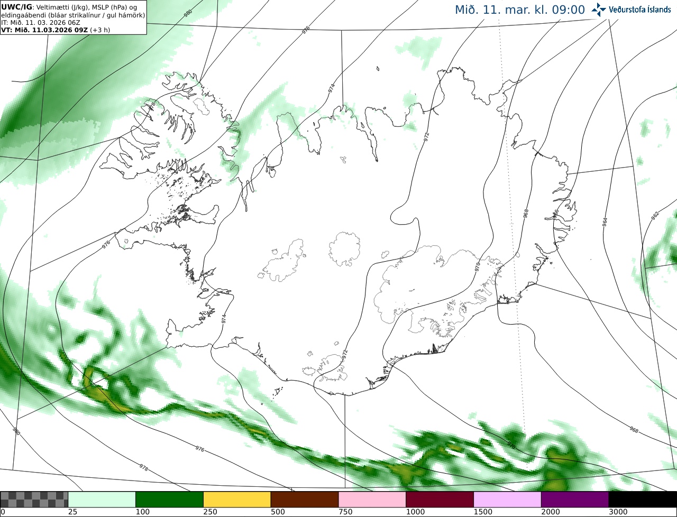The image size is (677, 517).
Task: Select the pink 750–1000 legend swatch
Action: tap(372, 500)
